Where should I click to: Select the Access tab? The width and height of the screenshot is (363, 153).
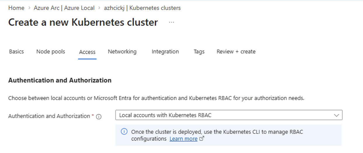coord(87,52)
